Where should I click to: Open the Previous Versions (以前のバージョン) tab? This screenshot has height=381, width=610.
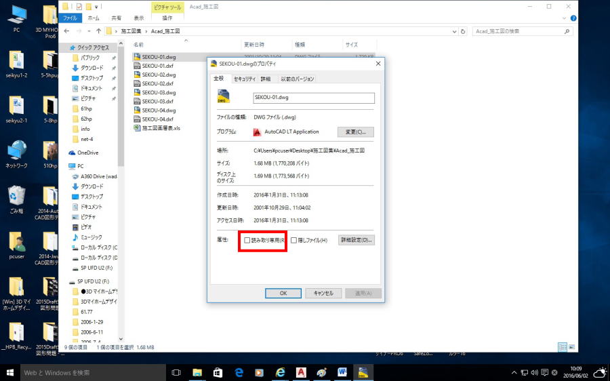click(298, 79)
